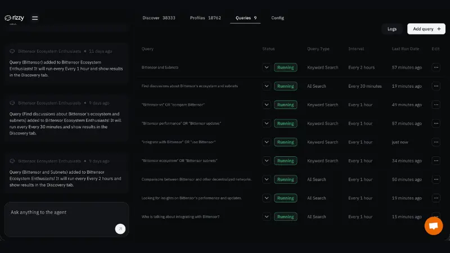Select the Status column header
The width and height of the screenshot is (450, 253).
click(268, 49)
